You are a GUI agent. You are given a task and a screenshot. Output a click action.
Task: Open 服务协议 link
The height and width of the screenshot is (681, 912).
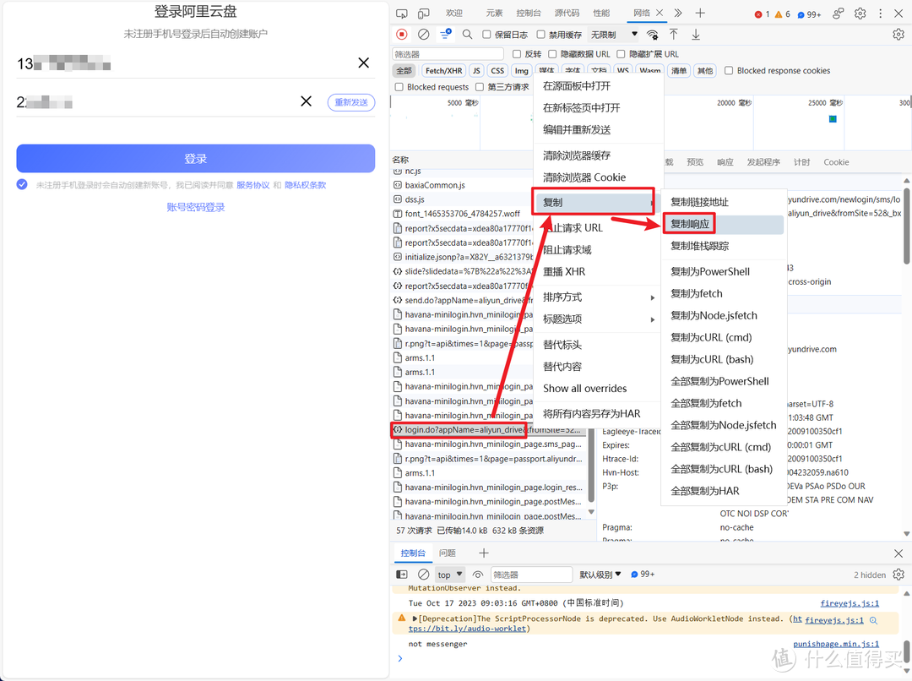pyautogui.click(x=253, y=185)
